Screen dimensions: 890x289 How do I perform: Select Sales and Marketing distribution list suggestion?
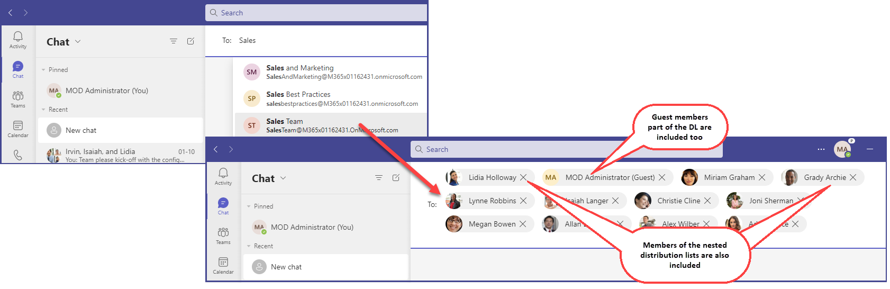[331, 72]
